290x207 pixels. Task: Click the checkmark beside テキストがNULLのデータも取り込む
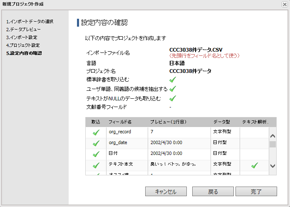point(173,98)
